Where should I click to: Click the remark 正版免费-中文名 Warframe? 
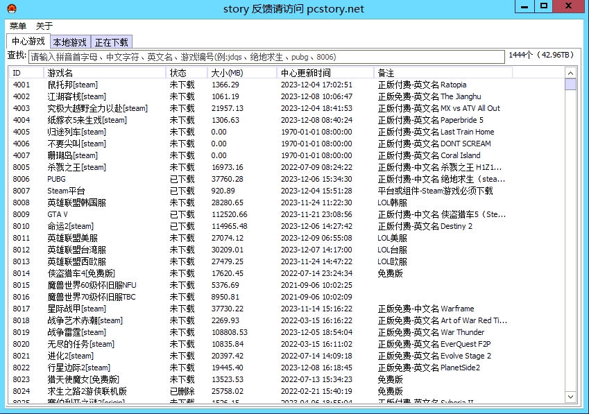coord(426,309)
